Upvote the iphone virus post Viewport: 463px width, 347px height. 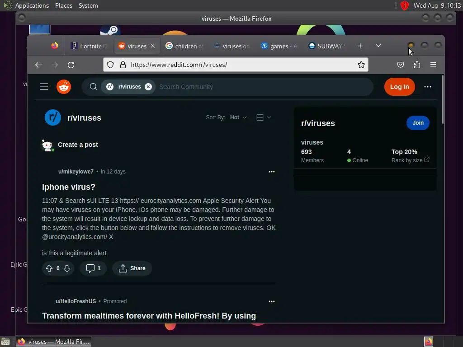[49, 268]
